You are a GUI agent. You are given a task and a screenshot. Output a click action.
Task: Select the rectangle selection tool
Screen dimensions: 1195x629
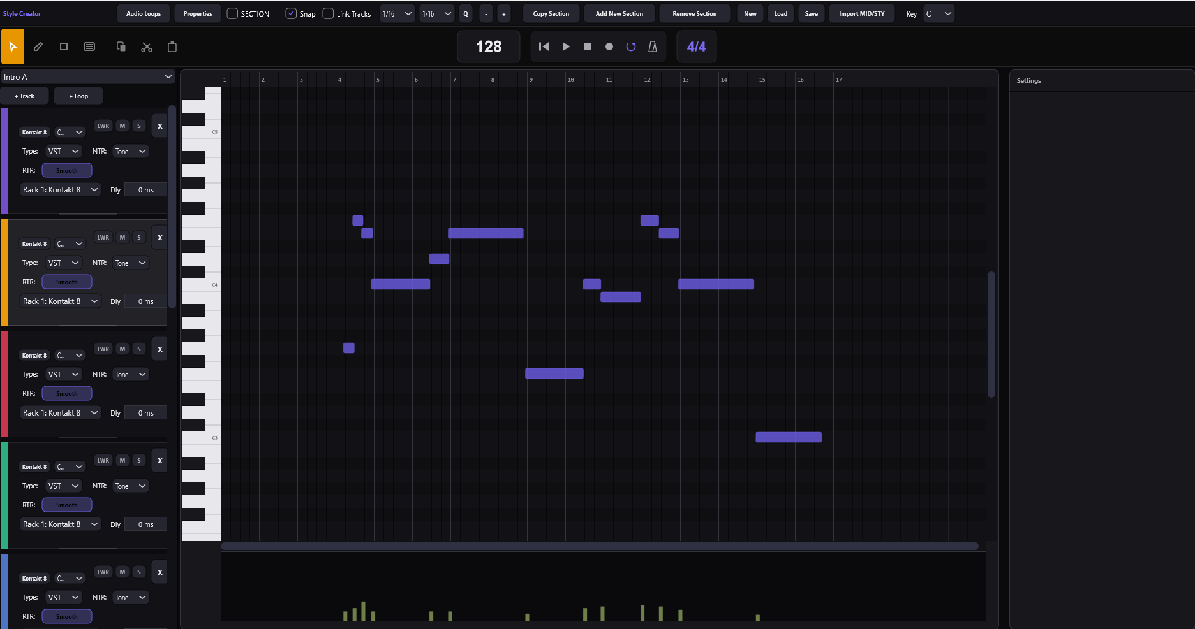click(64, 47)
